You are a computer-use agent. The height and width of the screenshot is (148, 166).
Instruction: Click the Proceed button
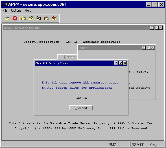[81, 108]
